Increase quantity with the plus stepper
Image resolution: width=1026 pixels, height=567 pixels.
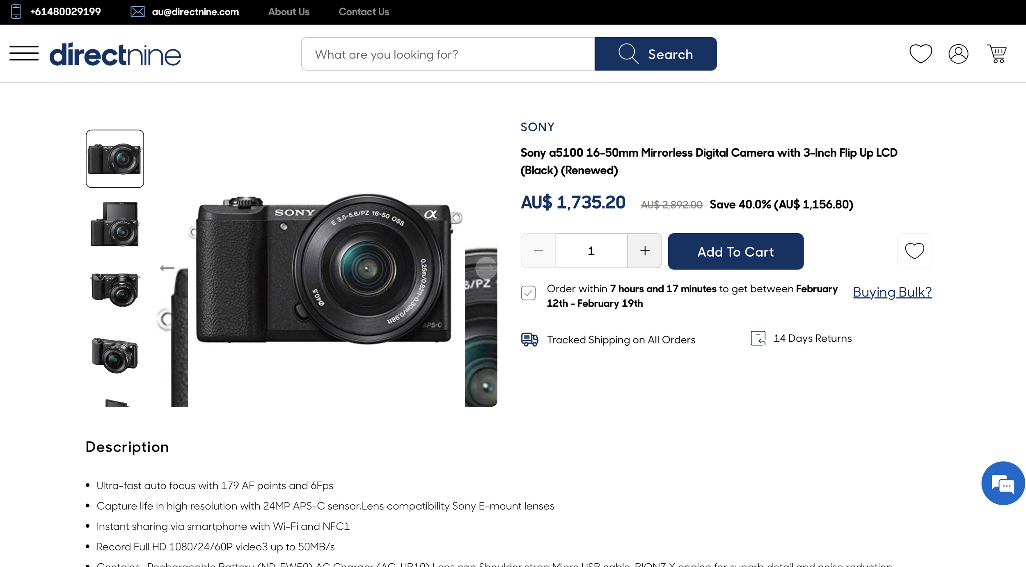[x=644, y=250]
